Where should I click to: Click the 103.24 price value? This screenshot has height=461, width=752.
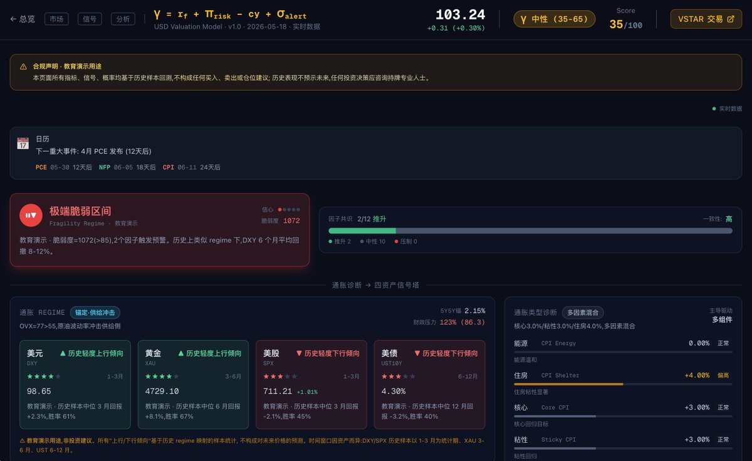point(461,14)
